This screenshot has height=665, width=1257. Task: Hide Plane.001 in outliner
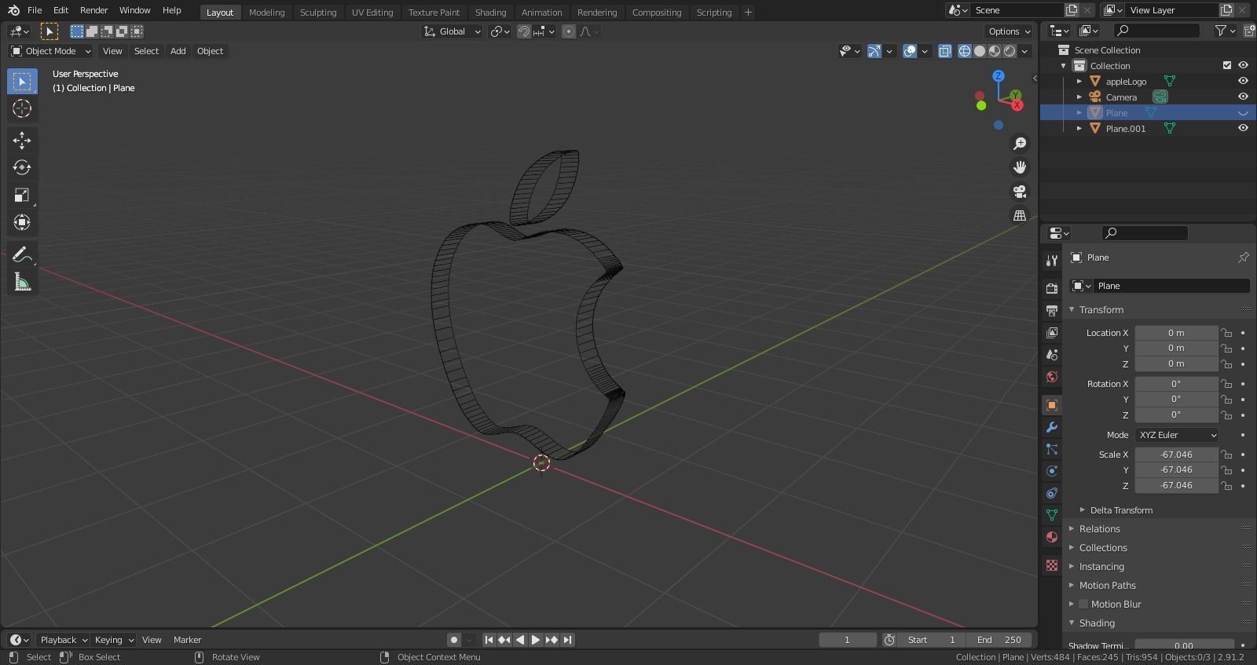[1243, 129]
